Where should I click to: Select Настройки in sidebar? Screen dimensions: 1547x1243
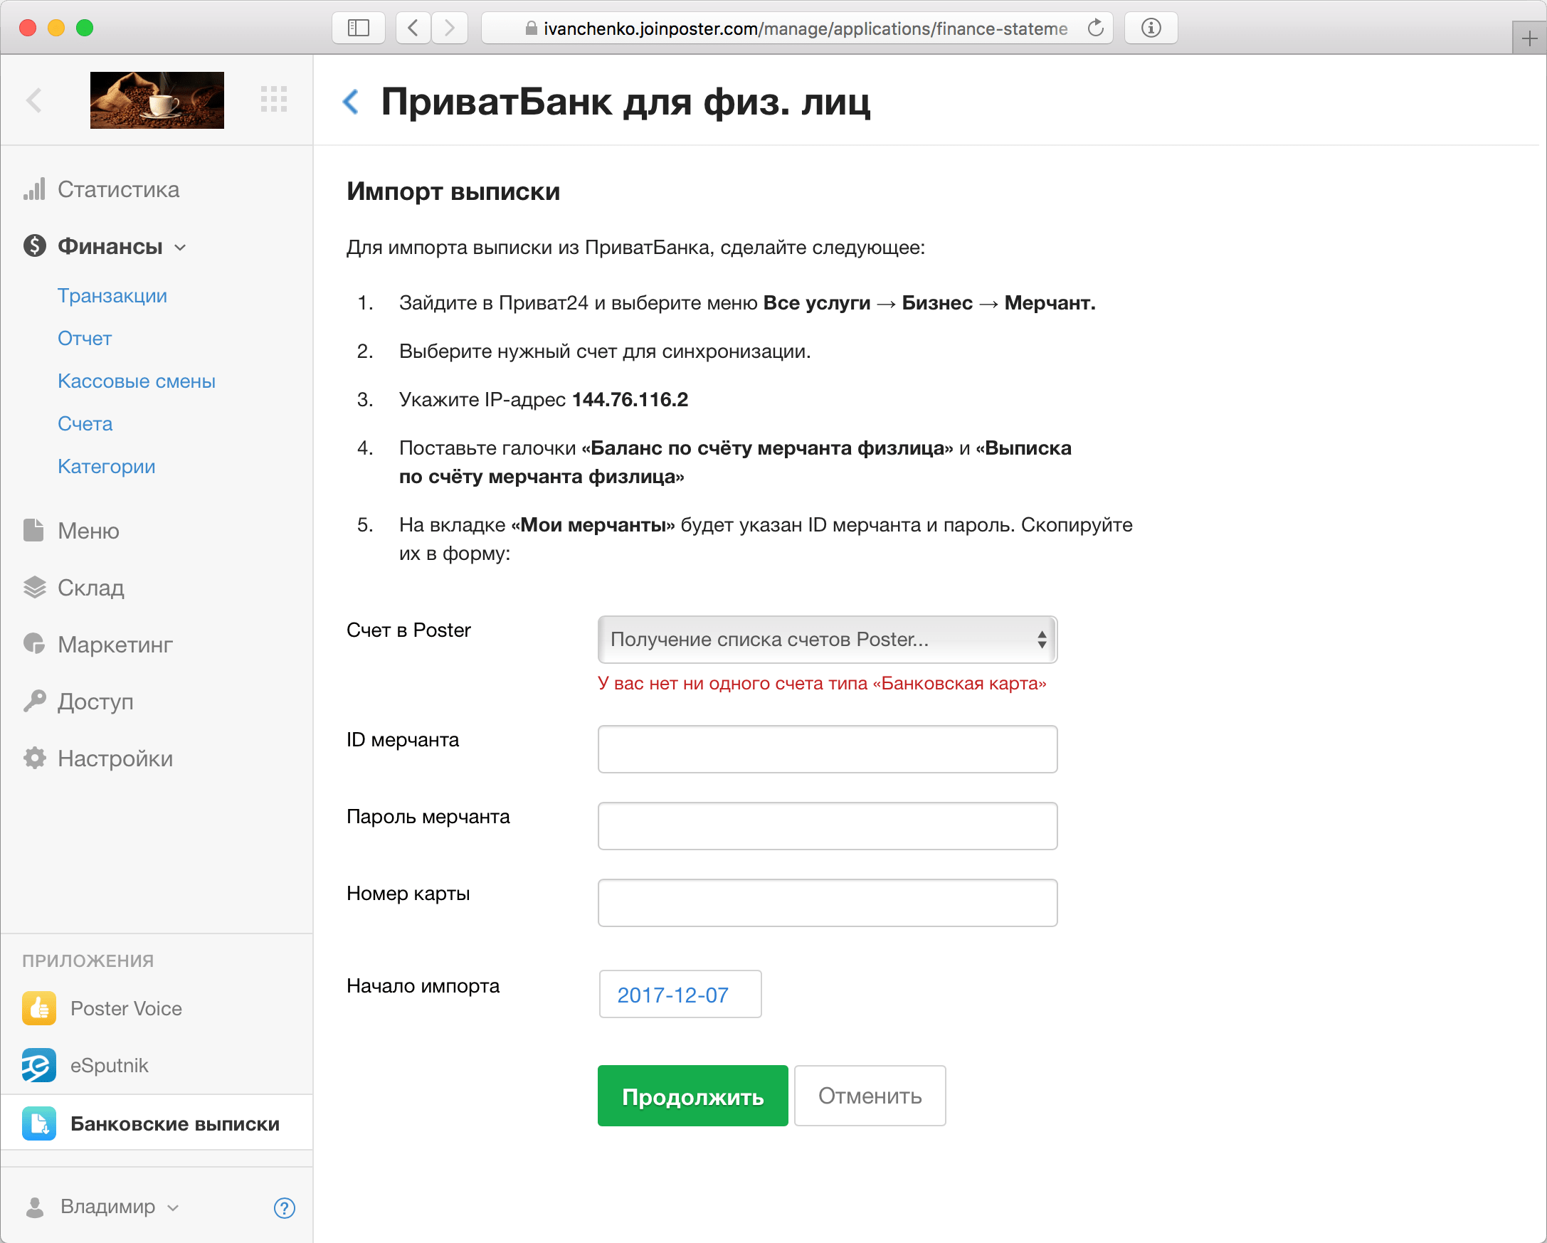click(115, 758)
